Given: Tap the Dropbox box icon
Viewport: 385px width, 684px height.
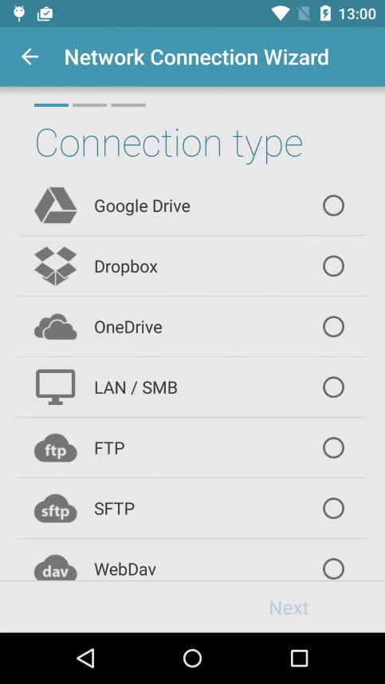Looking at the screenshot, I should [x=56, y=266].
